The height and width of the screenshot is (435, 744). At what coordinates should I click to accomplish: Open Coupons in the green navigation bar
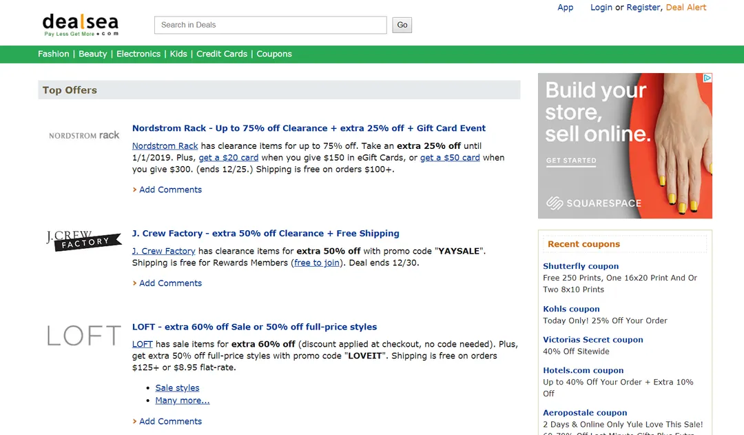[274, 54]
